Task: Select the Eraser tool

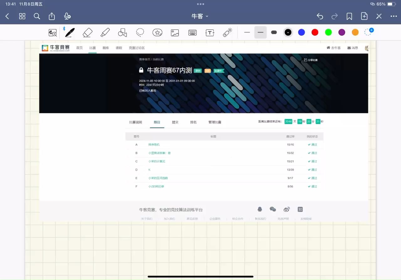Action: click(x=88, y=33)
